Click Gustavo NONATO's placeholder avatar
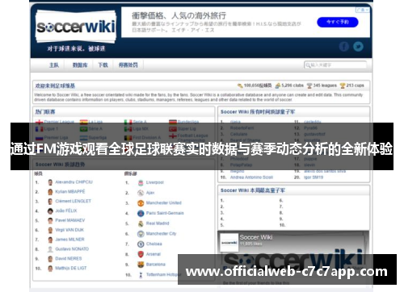This screenshot has width=404, height=292. pos(50,249)
